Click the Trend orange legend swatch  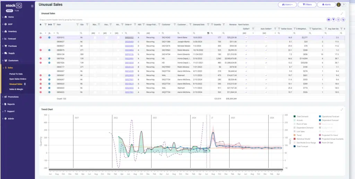point(295,135)
